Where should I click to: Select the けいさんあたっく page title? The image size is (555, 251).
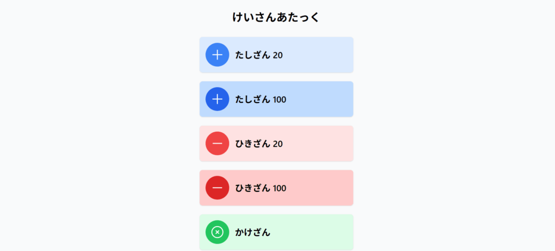click(276, 17)
